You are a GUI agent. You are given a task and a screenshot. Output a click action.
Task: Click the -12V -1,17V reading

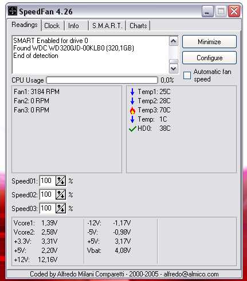[109, 223]
